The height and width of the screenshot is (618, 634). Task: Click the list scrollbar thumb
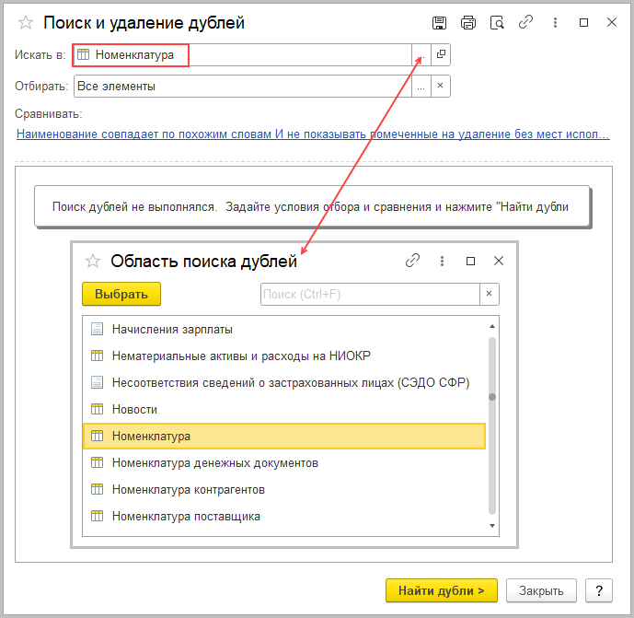492,397
